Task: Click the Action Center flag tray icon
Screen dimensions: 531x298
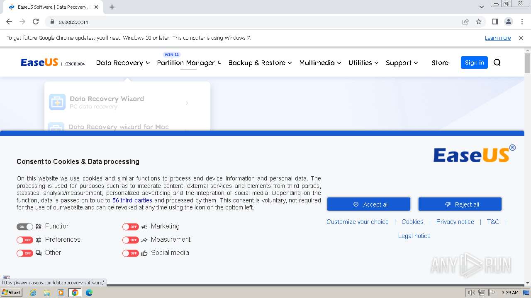Action: pos(492,293)
